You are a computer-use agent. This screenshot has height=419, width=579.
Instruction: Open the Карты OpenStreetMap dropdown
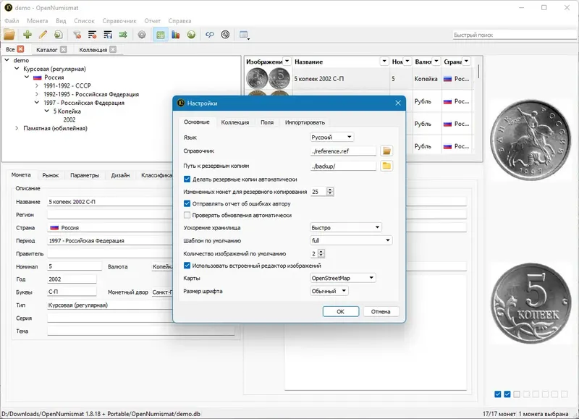tap(343, 278)
